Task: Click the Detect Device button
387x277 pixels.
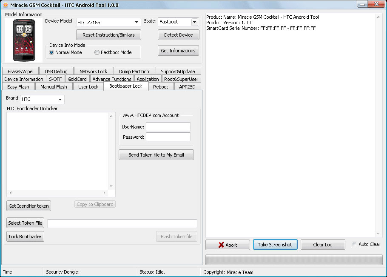Action: pos(179,35)
